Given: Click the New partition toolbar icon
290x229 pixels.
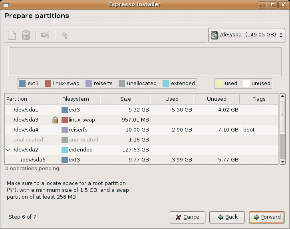Looking at the screenshot, I should pyautogui.click(x=12, y=35).
